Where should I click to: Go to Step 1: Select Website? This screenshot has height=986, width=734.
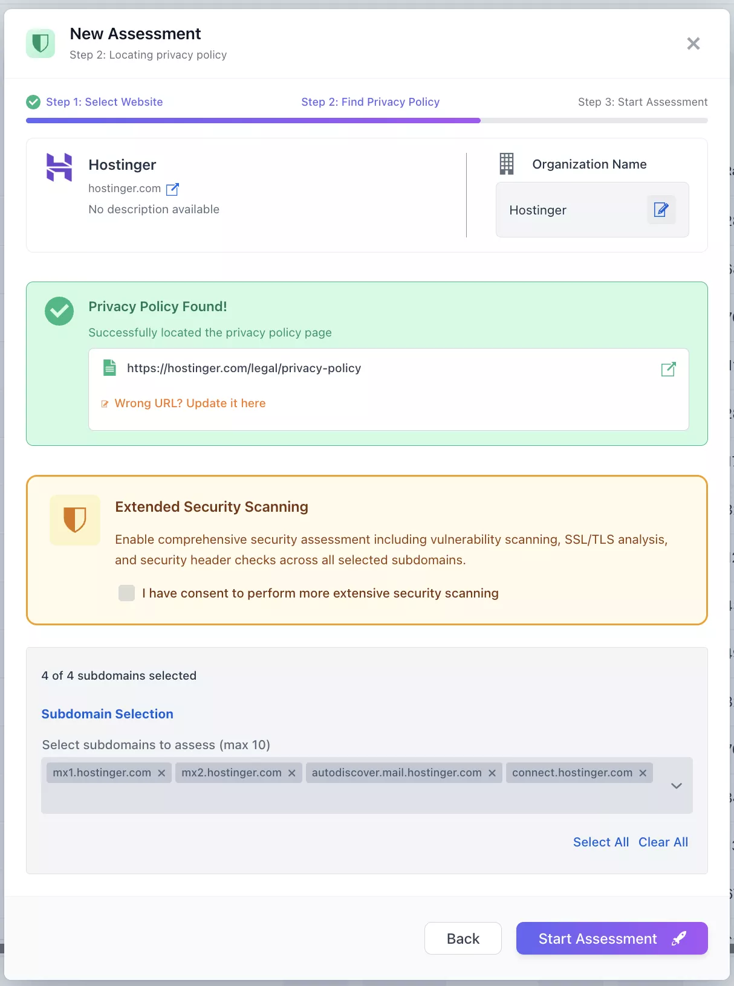(104, 102)
